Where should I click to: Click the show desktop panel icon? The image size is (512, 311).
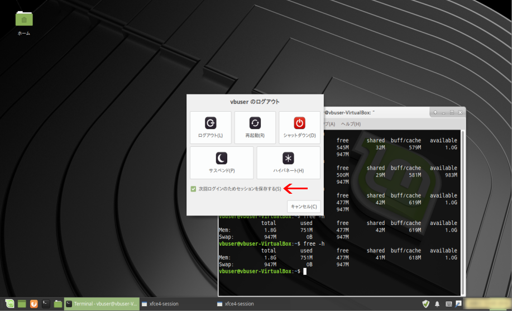[22, 304]
